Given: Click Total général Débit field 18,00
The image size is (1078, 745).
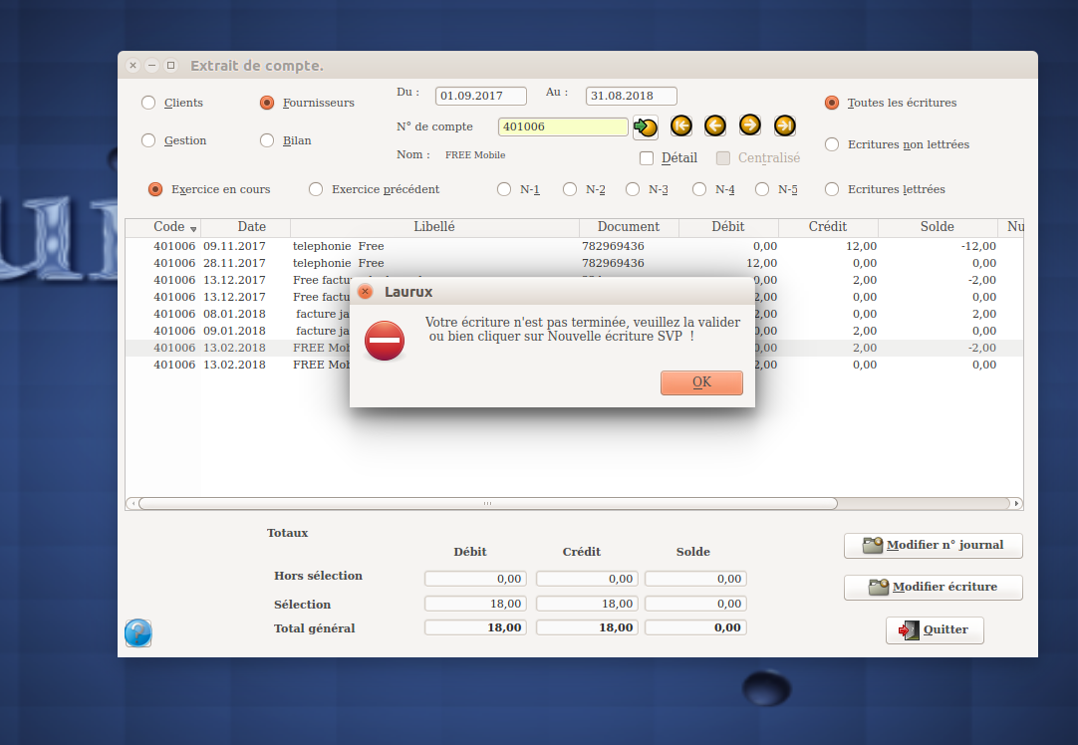Looking at the screenshot, I should point(476,627).
